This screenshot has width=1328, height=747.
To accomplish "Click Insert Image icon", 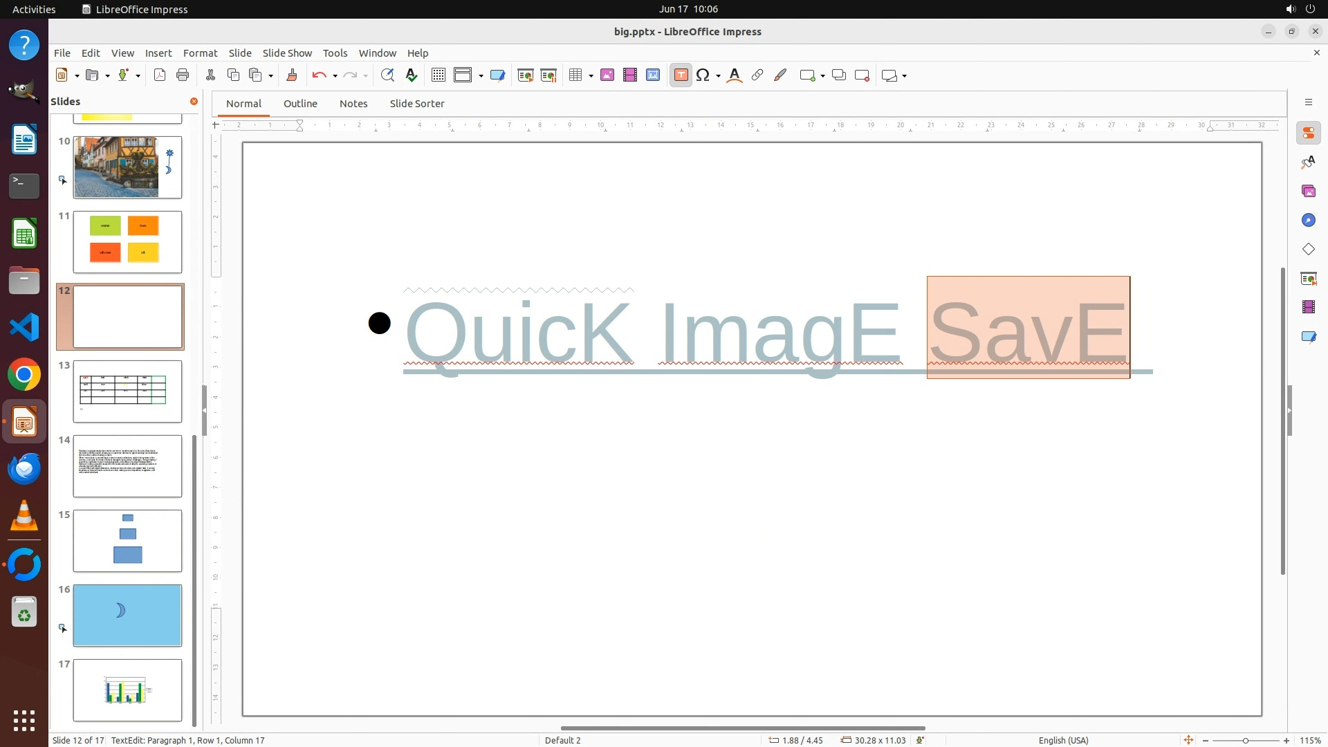I will pos(607,75).
